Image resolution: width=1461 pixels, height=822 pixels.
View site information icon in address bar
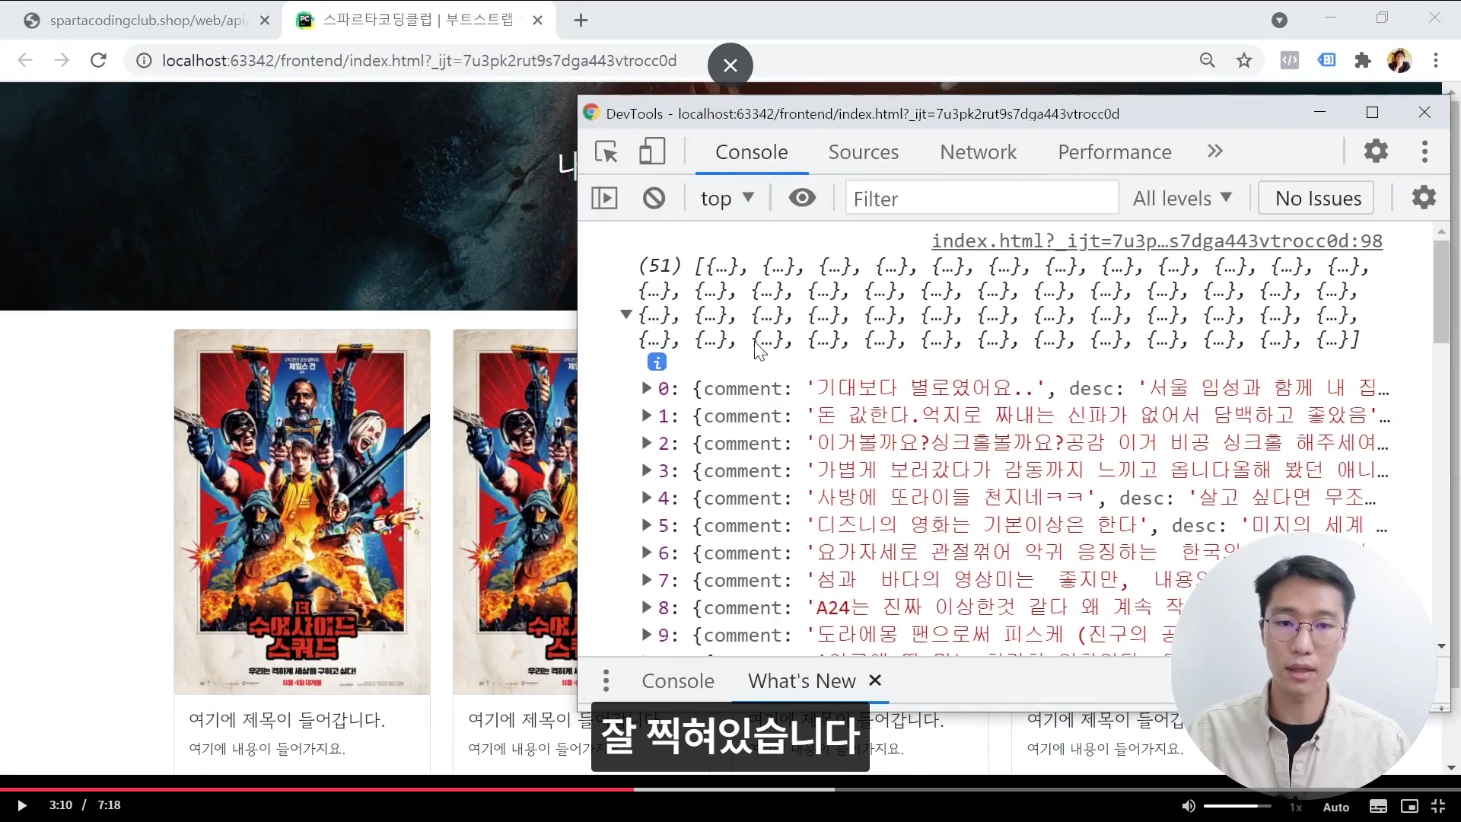click(x=143, y=60)
